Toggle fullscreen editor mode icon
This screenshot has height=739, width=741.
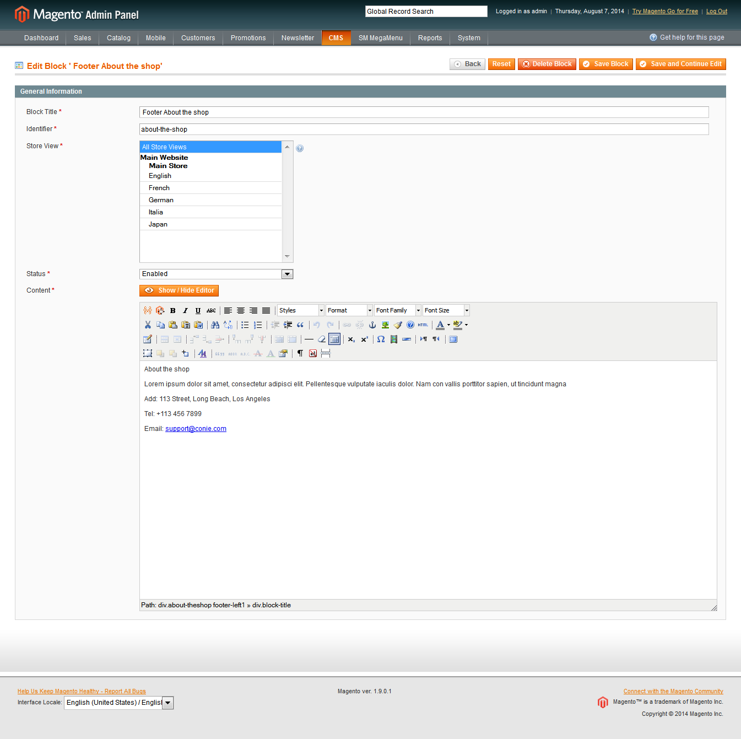[x=453, y=339]
